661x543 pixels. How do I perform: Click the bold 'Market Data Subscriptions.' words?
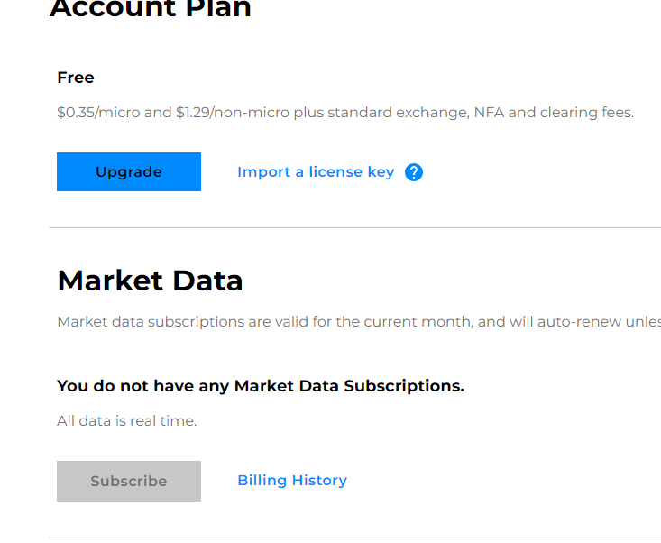[349, 386]
